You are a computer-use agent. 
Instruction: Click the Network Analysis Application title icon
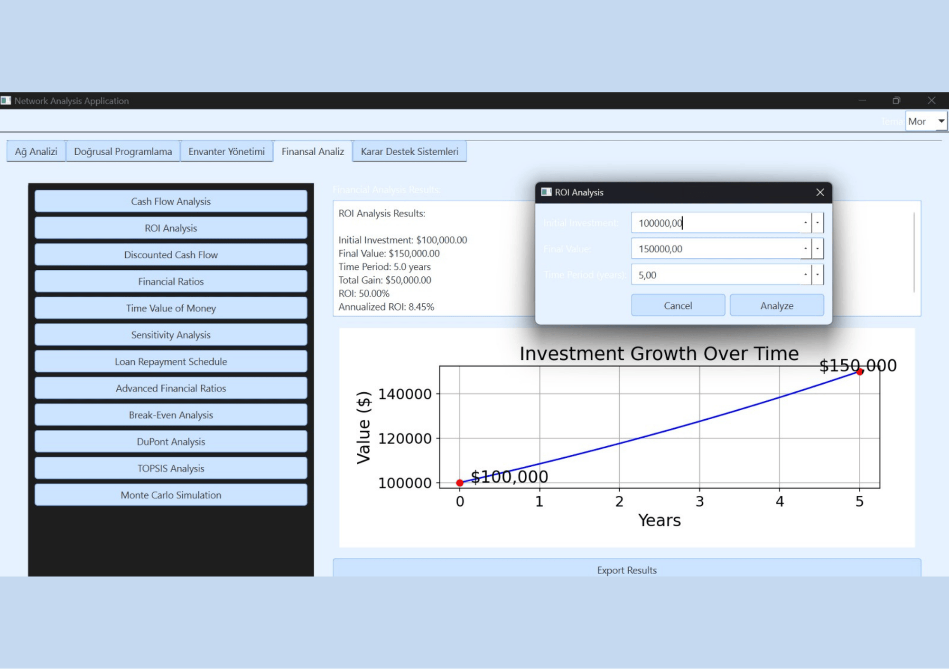coord(6,101)
